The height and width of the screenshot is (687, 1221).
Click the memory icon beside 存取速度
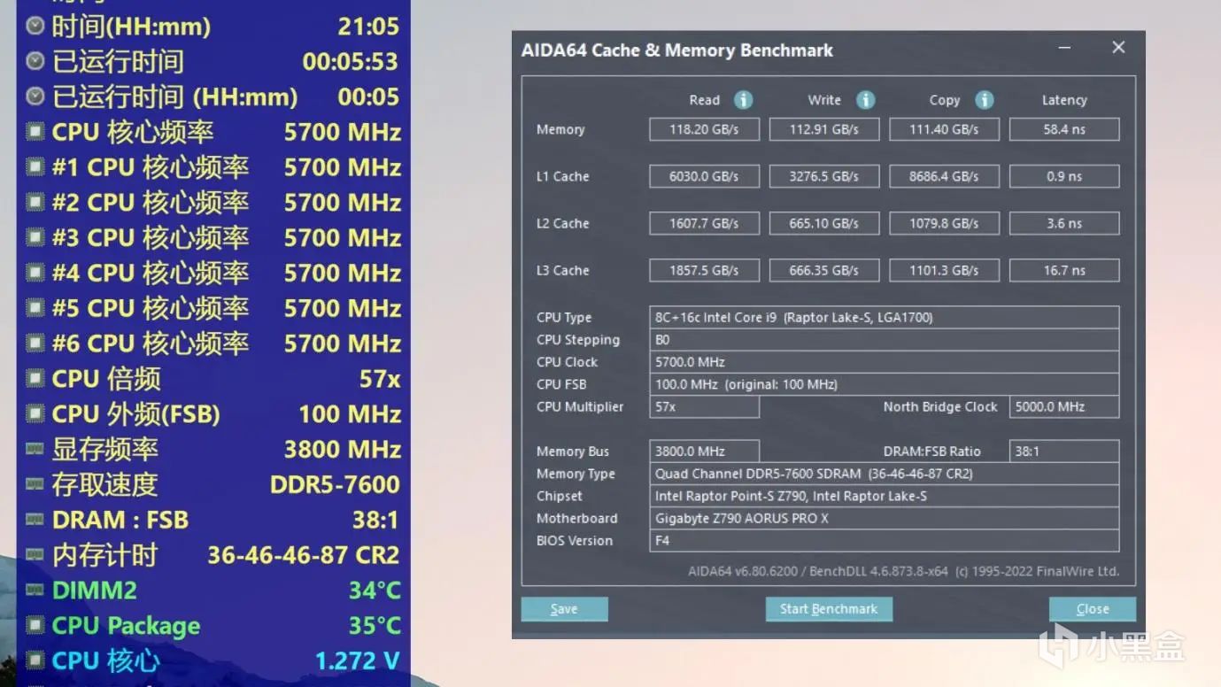35,484
